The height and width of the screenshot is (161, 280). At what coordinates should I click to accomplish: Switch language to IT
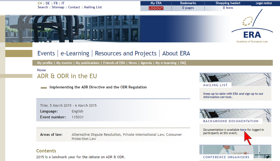click(x=63, y=3)
